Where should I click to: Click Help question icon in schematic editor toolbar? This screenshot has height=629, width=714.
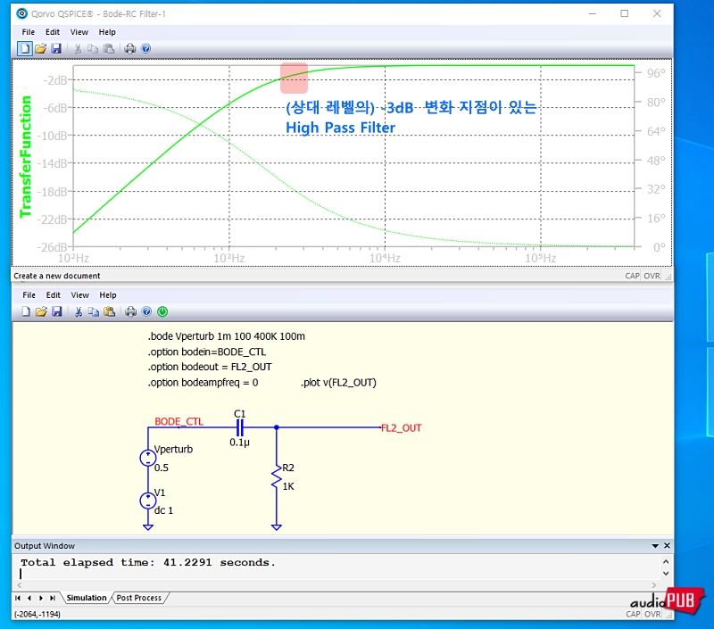click(146, 311)
